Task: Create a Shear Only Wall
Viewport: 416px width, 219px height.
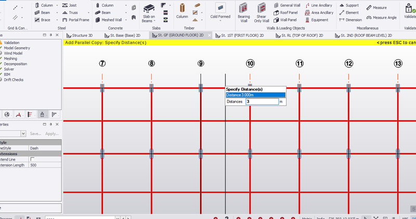Action: (262, 12)
